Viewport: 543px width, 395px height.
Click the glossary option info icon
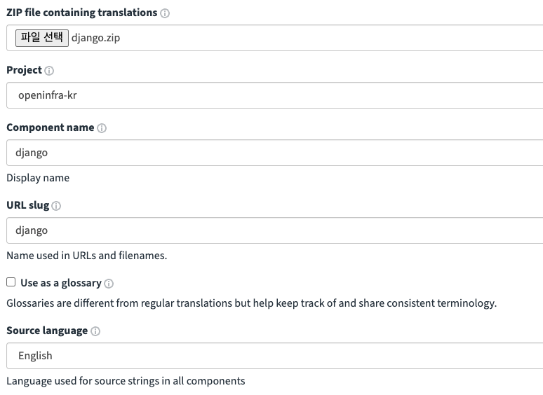pyautogui.click(x=109, y=284)
